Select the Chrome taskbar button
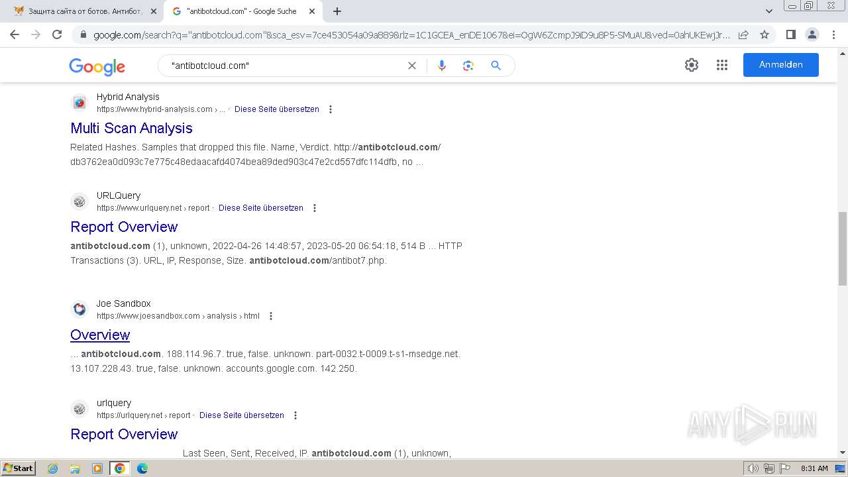The image size is (848, 477). 120,468
